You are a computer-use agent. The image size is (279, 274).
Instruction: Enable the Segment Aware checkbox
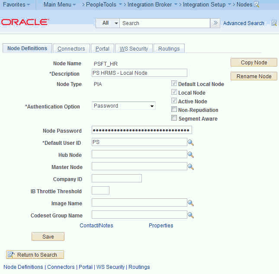tap(174, 118)
